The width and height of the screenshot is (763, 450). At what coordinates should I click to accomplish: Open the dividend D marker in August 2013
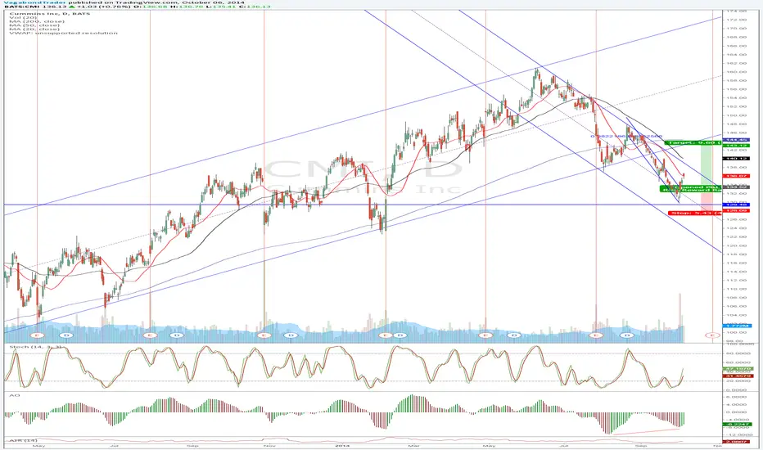(x=178, y=335)
